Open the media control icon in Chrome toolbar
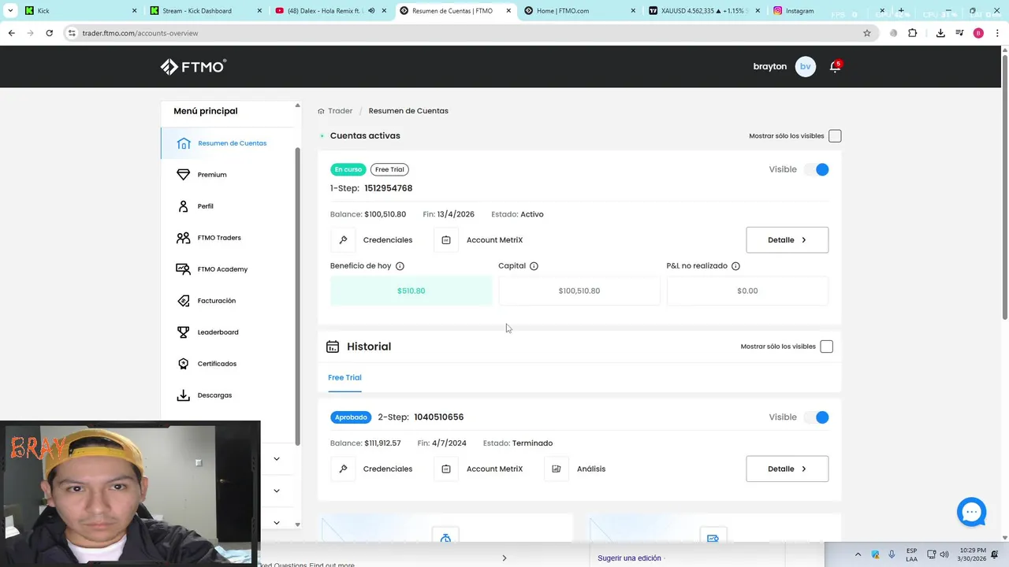1009x567 pixels. pyautogui.click(x=959, y=33)
